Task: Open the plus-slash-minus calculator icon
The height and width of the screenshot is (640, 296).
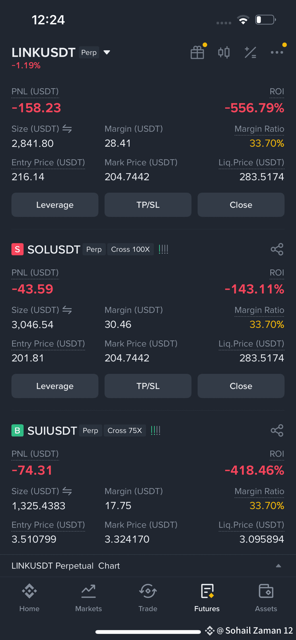Action: [x=250, y=52]
